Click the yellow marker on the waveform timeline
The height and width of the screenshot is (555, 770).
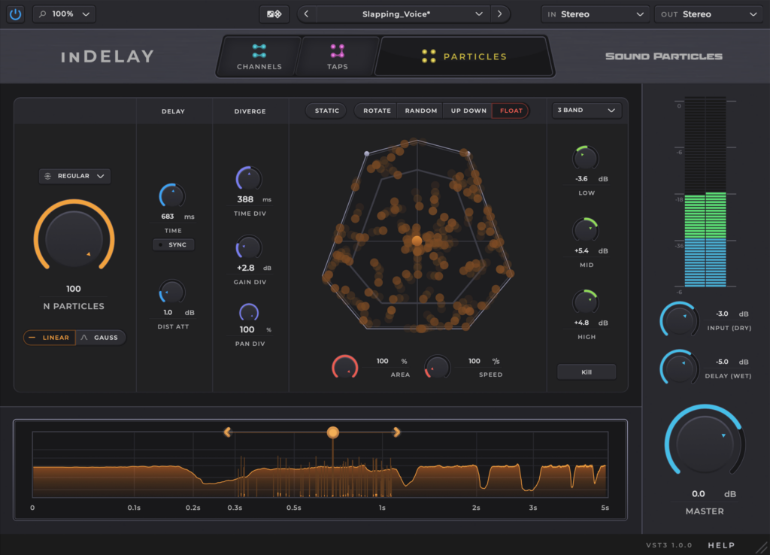(x=333, y=432)
